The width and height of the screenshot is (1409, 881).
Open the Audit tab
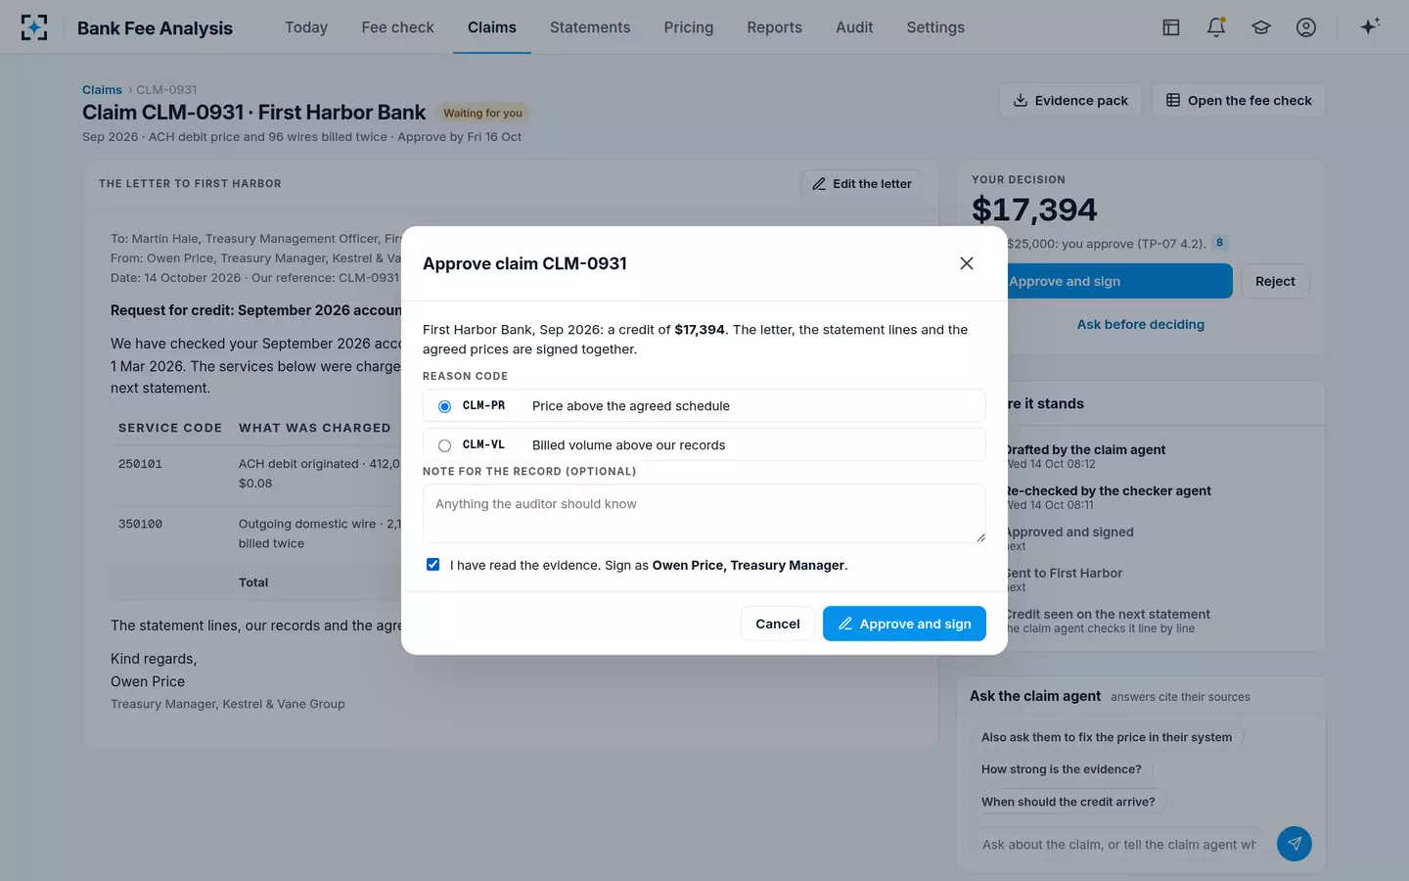coord(854,27)
